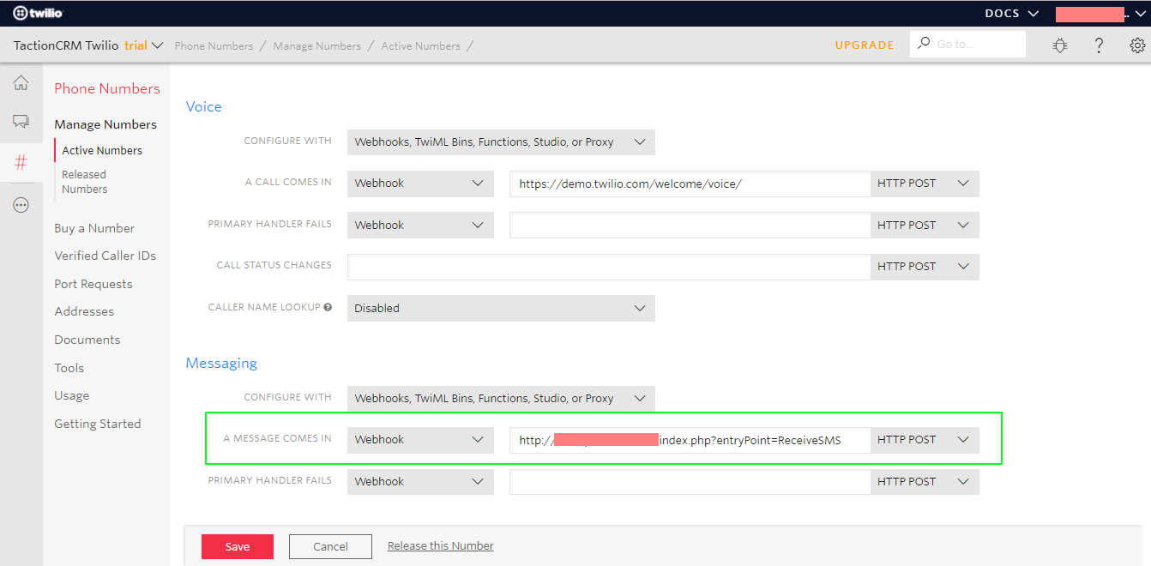Open Voice Configure With dropdown
1151x566 pixels.
tap(501, 142)
